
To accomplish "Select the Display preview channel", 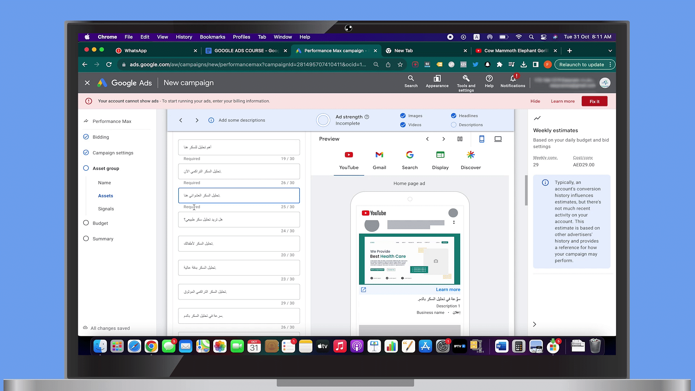I will click(440, 160).
